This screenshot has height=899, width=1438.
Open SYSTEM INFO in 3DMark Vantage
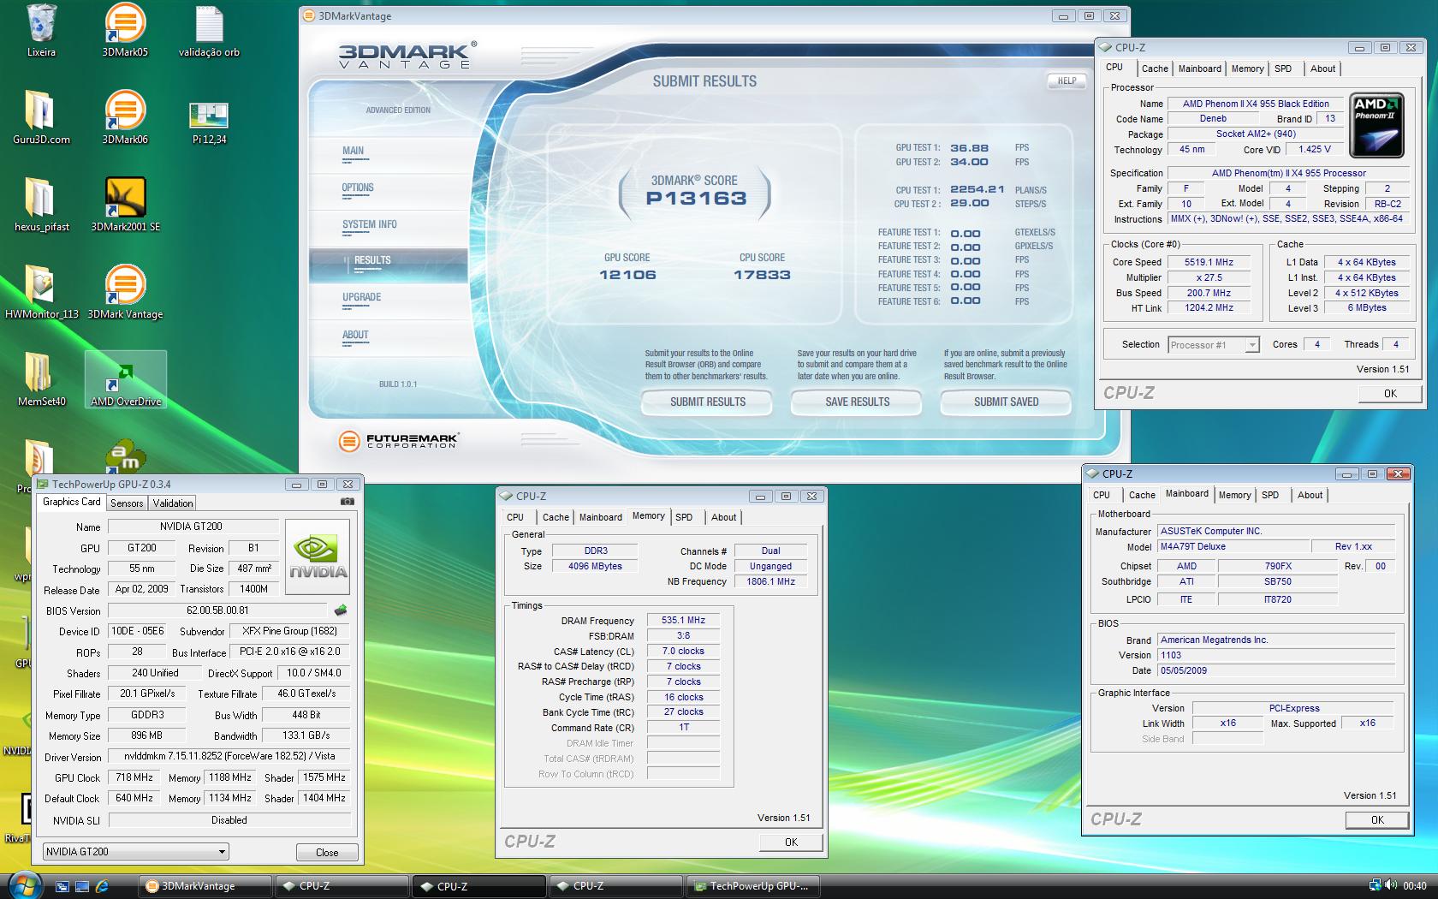tap(369, 224)
